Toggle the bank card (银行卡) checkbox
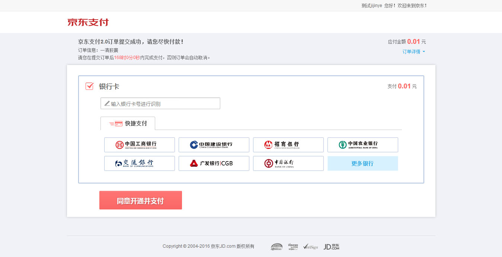 (90, 86)
